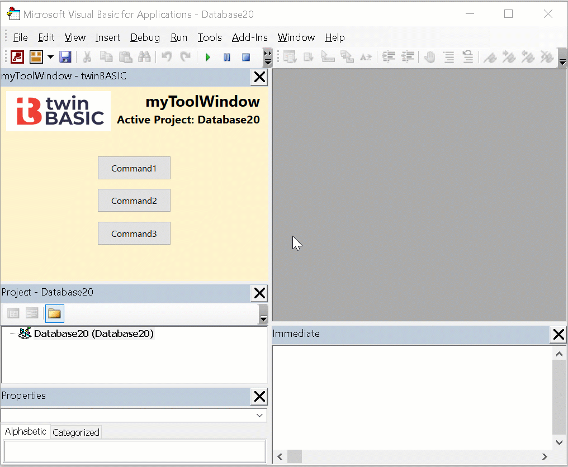Toggle folder view in the Project Explorer
The width and height of the screenshot is (568, 467).
54,313
